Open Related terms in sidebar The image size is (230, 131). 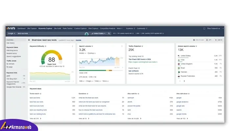(x=11, y=53)
